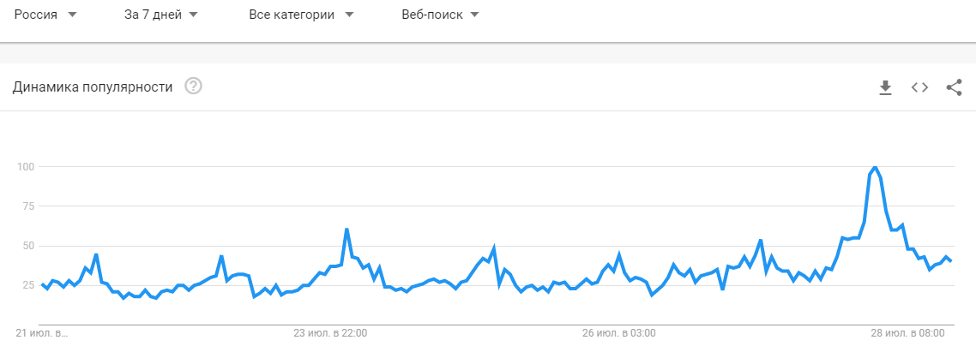Click the 21 июл. axis label
This screenshot has height=352, width=976.
pyautogui.click(x=42, y=333)
